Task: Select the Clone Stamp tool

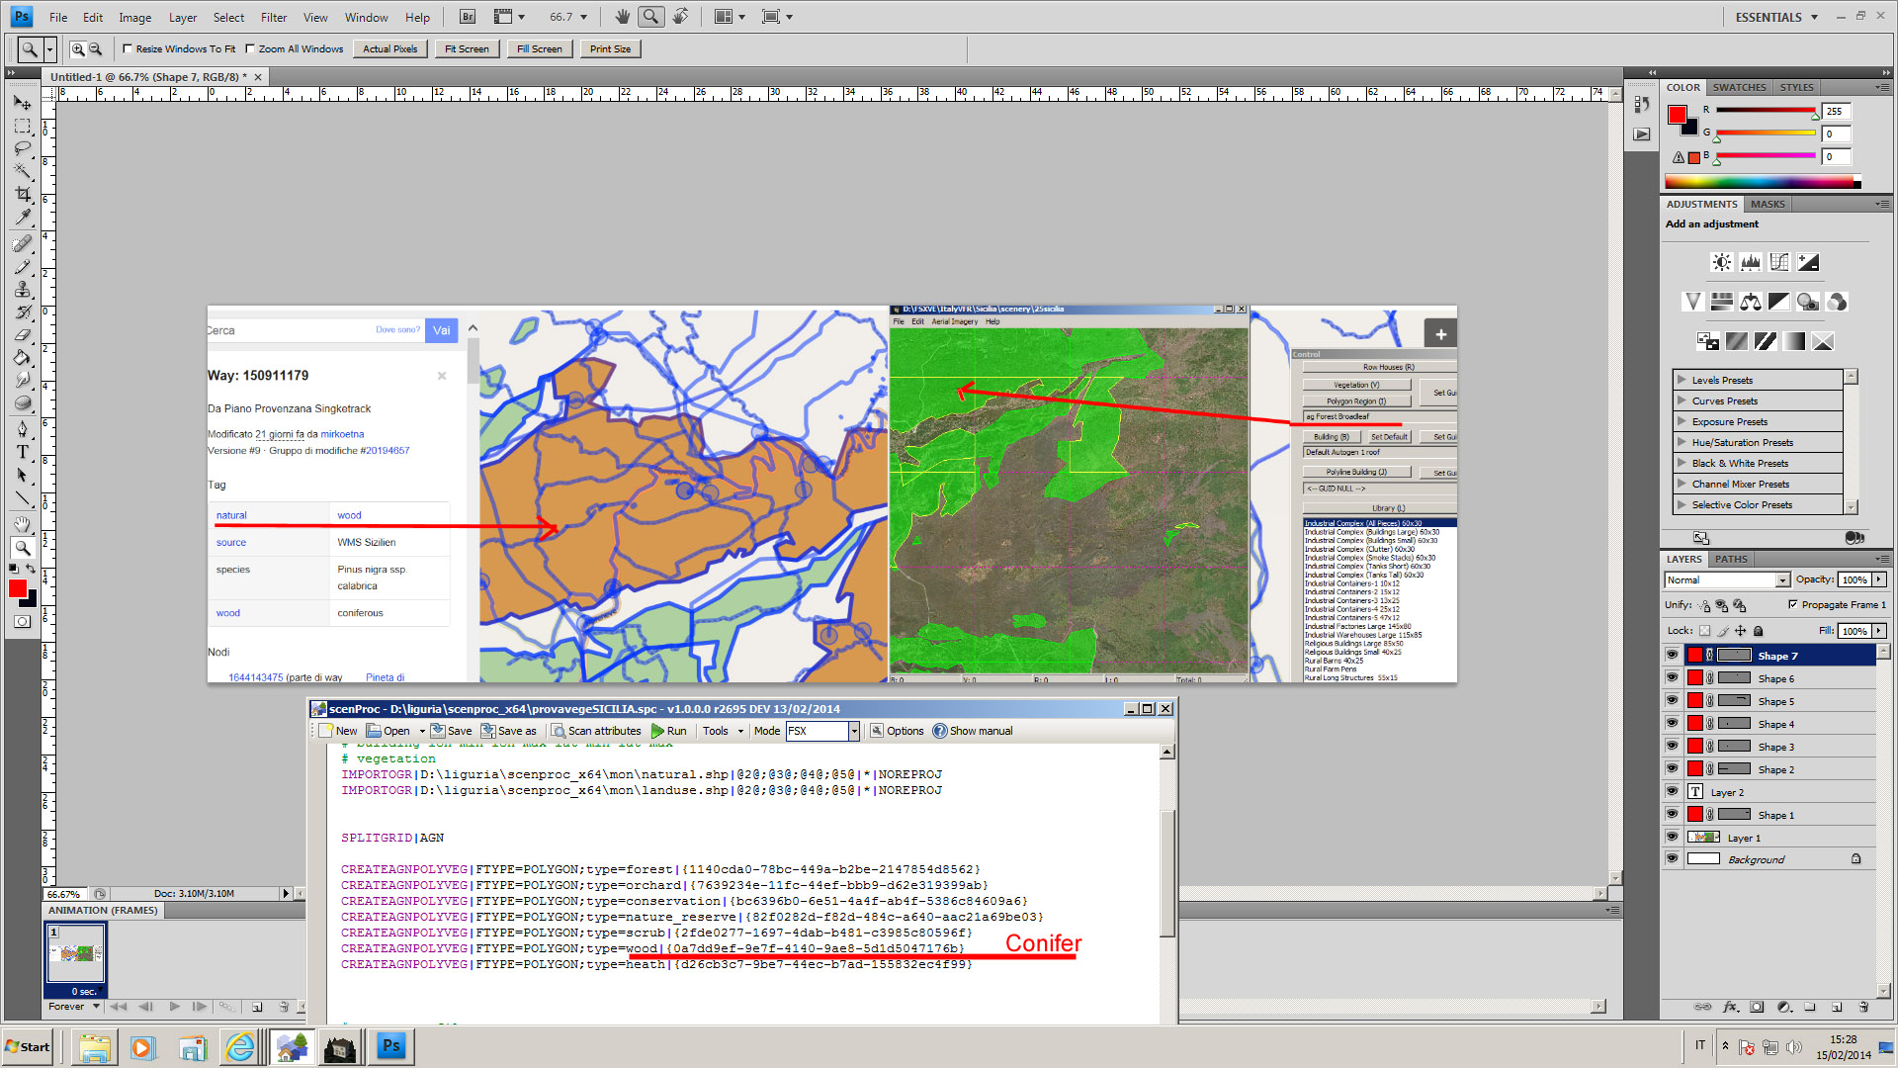Action: pos(23,290)
